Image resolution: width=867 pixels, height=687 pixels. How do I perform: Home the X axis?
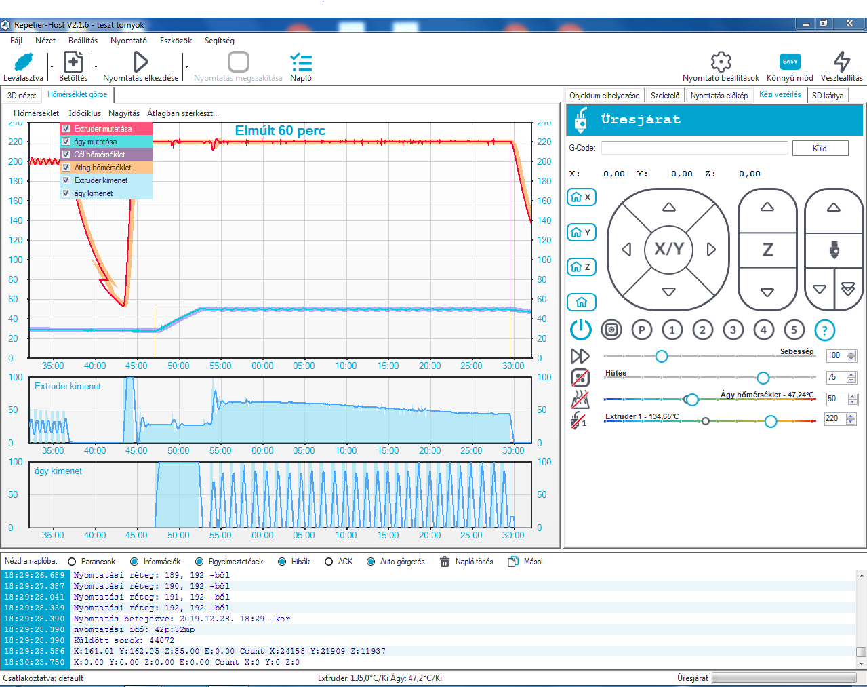(x=581, y=197)
